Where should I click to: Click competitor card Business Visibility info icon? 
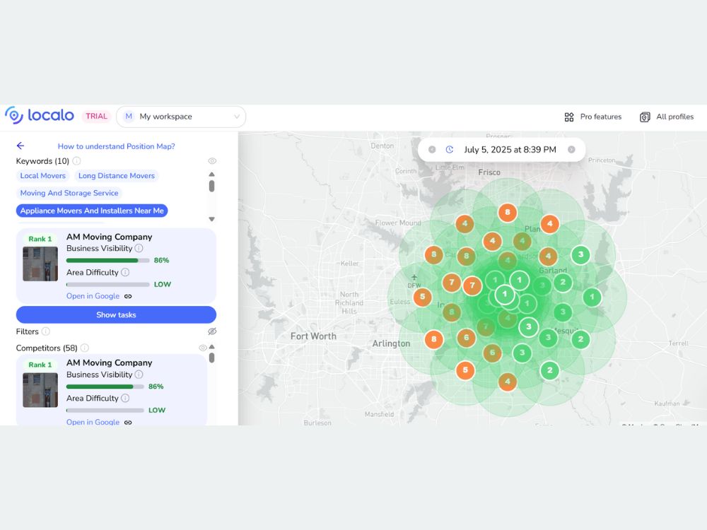click(x=139, y=375)
